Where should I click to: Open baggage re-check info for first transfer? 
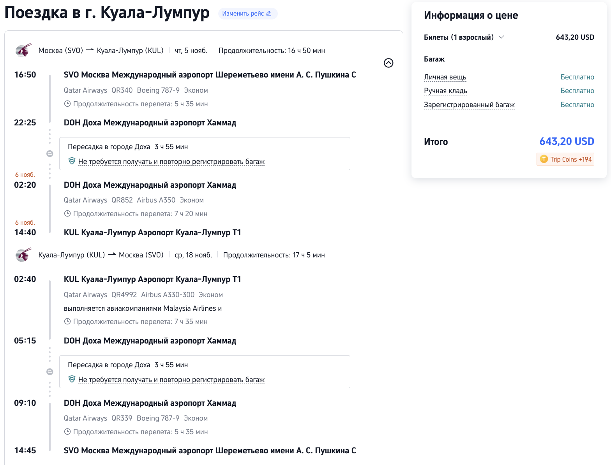tap(171, 162)
